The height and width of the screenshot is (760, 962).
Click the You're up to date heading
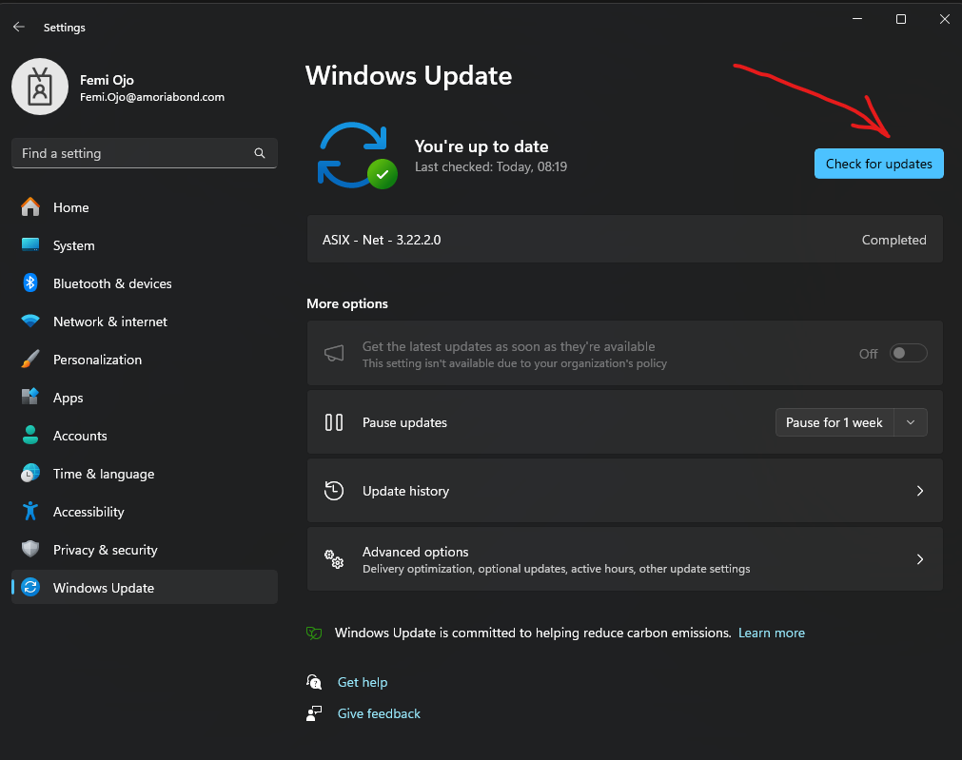pos(481,146)
